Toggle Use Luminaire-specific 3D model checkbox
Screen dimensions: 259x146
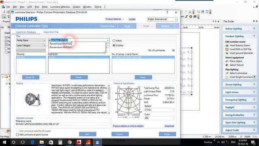17,131
